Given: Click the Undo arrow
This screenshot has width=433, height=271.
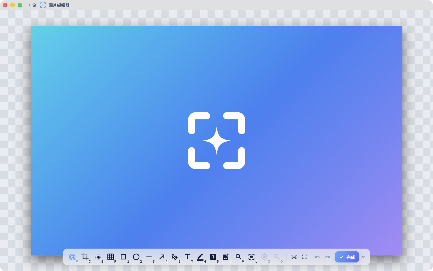Looking at the screenshot, I should [317, 257].
